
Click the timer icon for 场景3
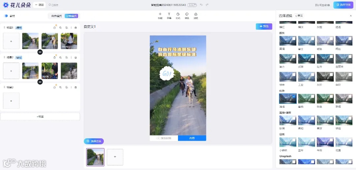pos(54,87)
